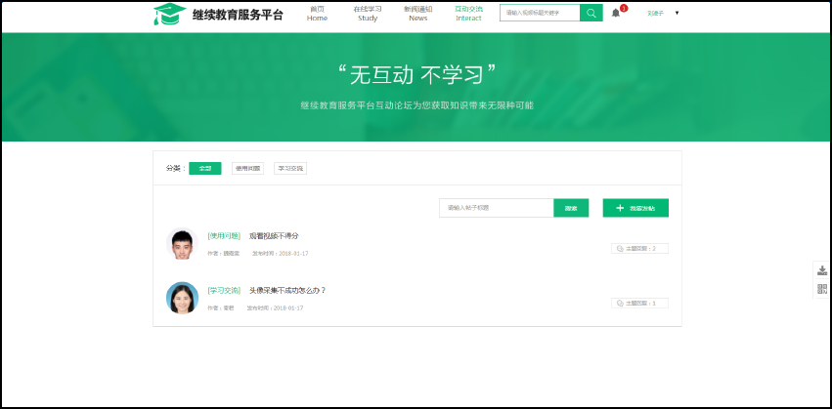The width and height of the screenshot is (832, 409).
Task: Open the QR code icon on right sidebar
Action: (x=822, y=288)
